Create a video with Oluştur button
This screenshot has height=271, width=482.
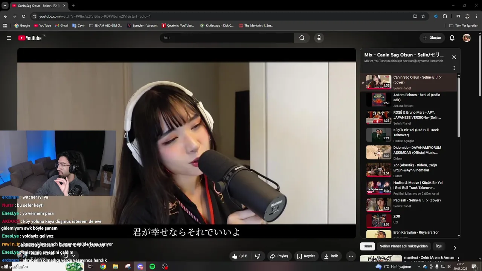432,38
